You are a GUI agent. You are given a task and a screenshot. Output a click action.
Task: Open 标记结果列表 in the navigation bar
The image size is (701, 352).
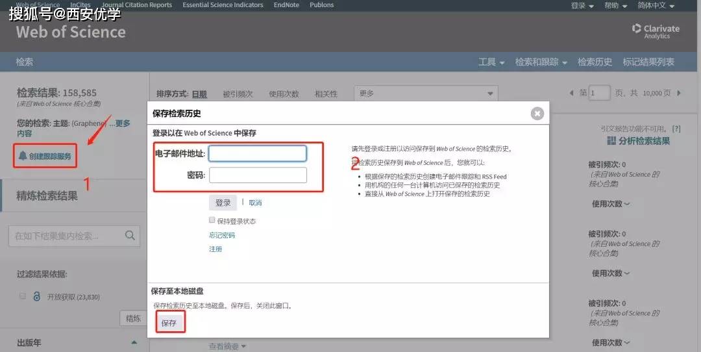648,62
